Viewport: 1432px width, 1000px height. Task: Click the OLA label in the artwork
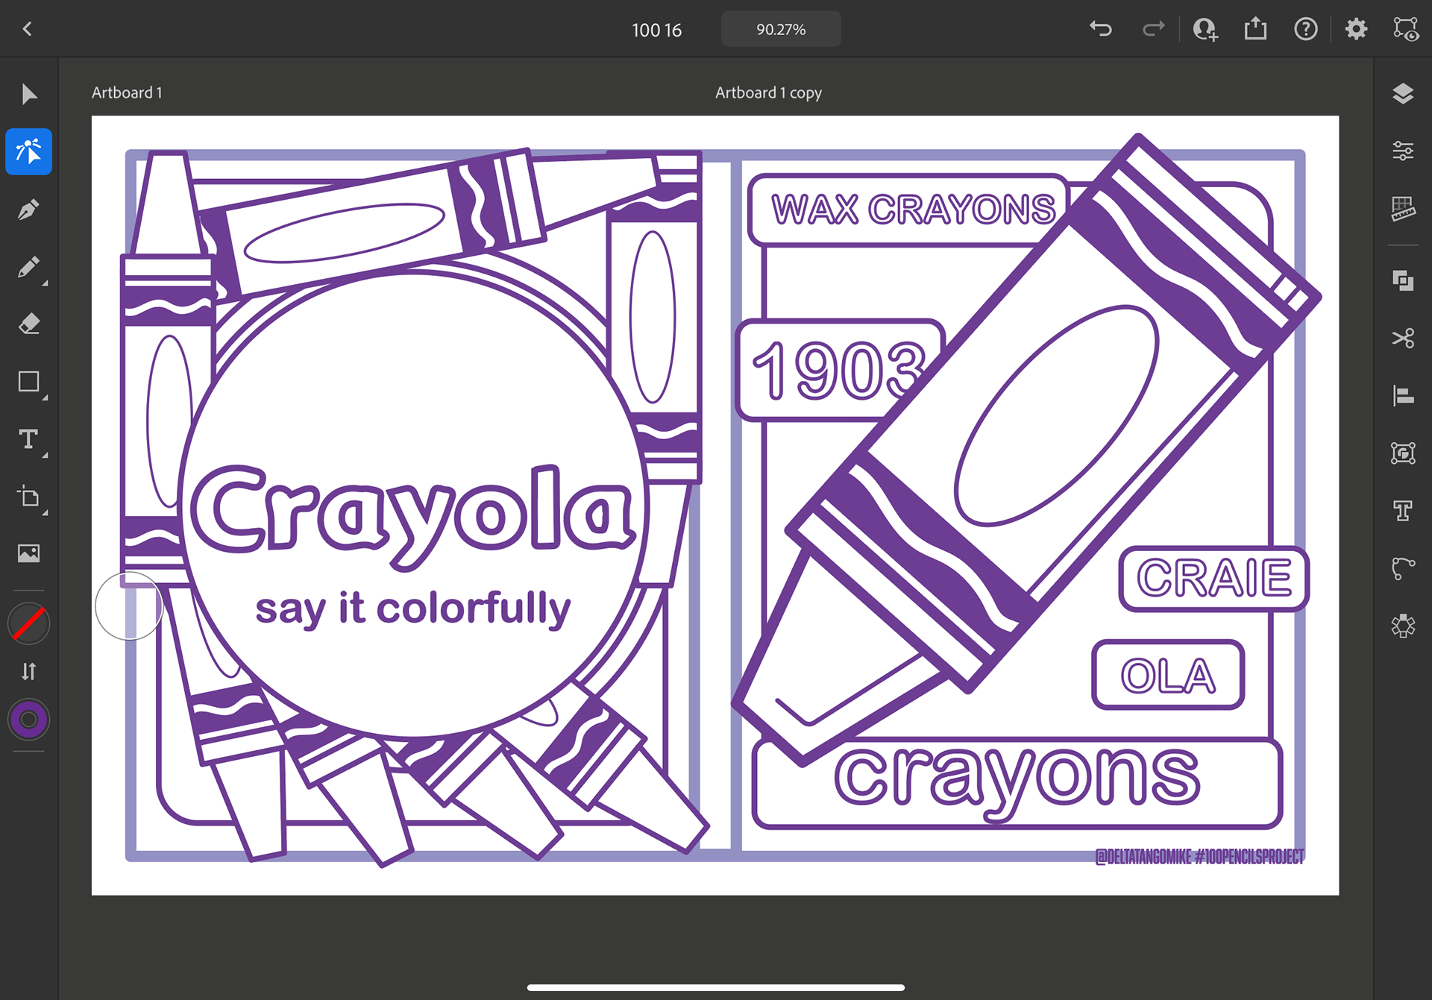[x=1168, y=676]
